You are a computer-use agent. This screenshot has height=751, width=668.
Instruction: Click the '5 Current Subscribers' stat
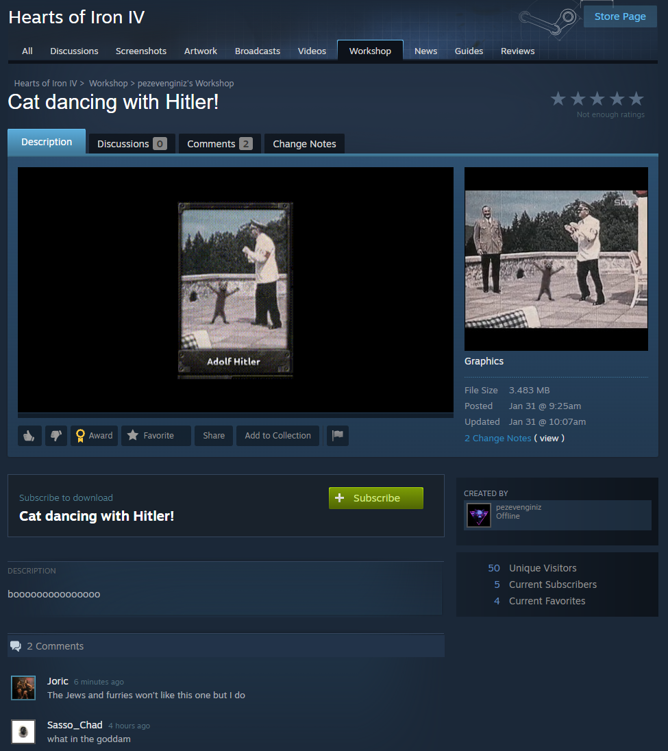tap(545, 584)
